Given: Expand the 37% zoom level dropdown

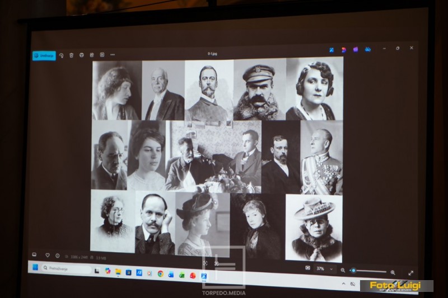Looking at the screenshot, I should pos(332,269).
